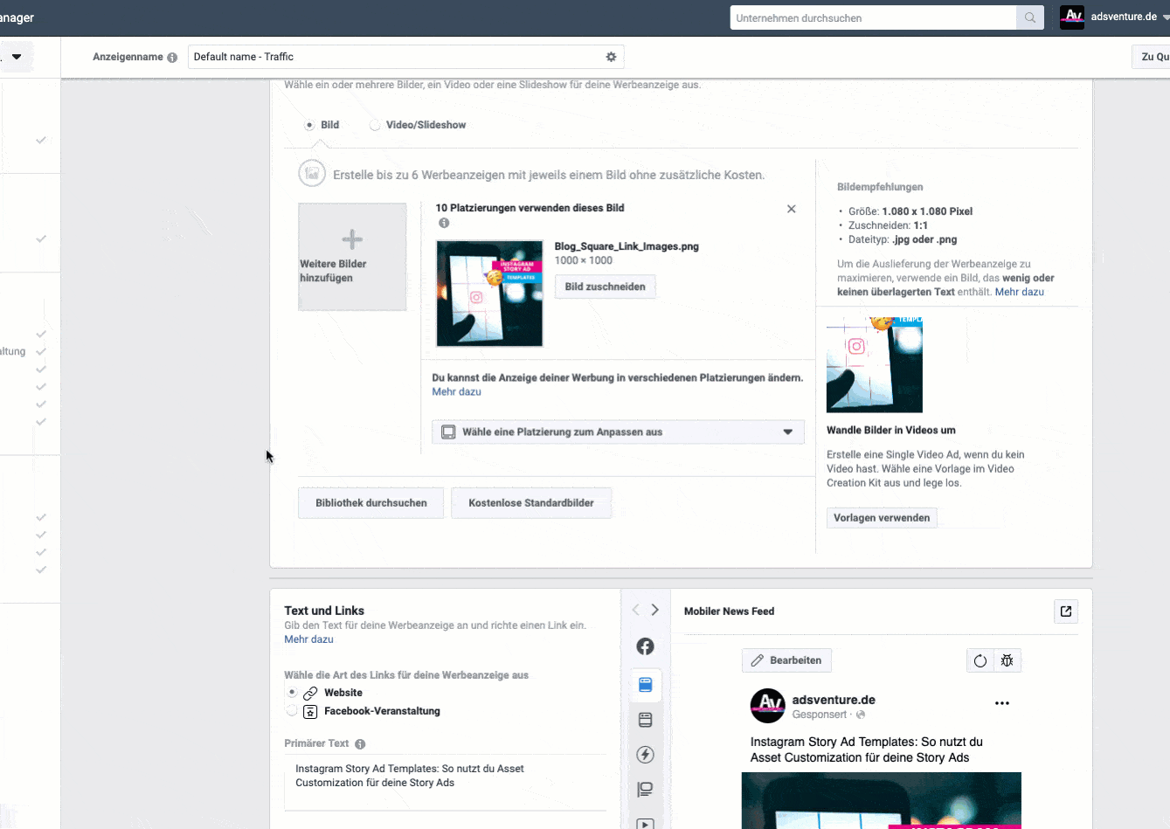Click the Mobiler News Feed heading

click(729, 611)
